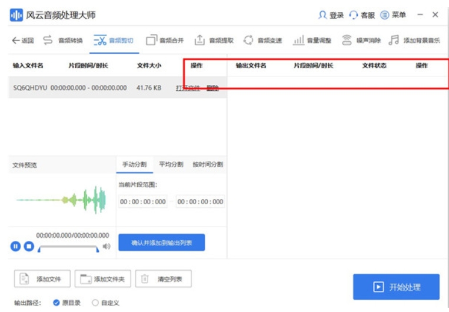The height and width of the screenshot is (312, 449).
Task: Switch to 按时间分割 split by time tab
Action: [x=208, y=164]
